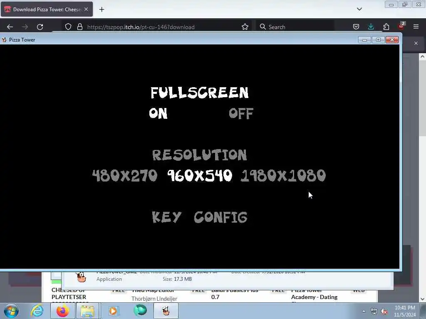The image size is (426, 319).
Task: Click the 'Size: 17.3 MB' file detail
Action: click(x=177, y=279)
